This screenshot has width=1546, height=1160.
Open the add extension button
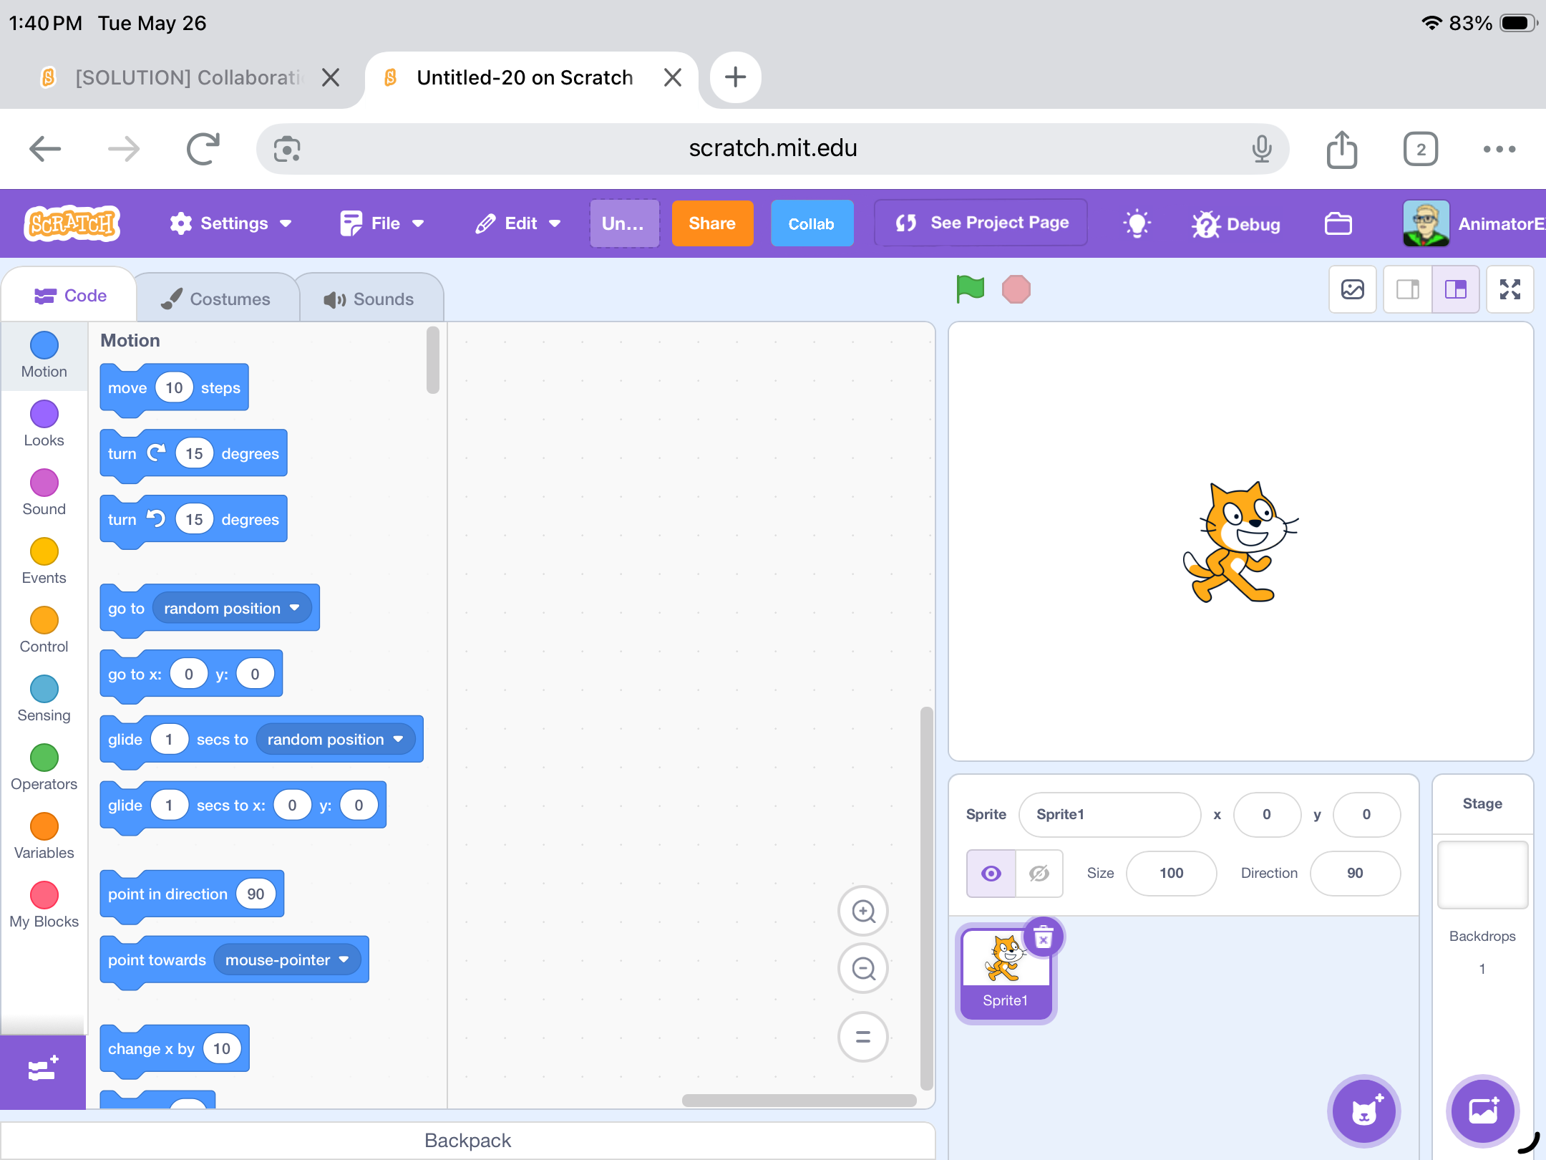(43, 1071)
